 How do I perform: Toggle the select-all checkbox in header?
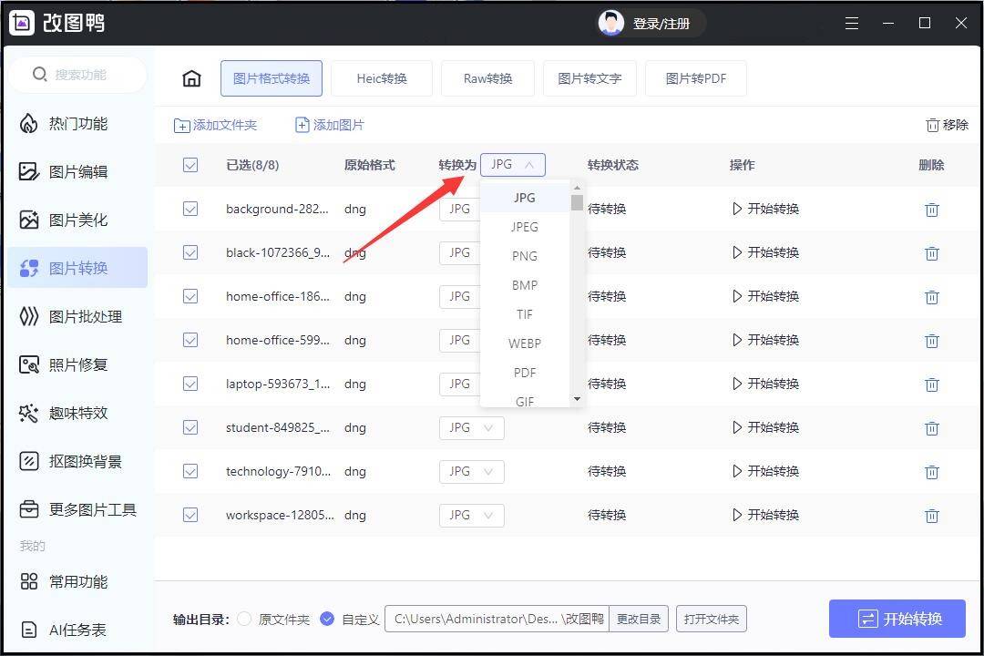pyautogui.click(x=190, y=165)
